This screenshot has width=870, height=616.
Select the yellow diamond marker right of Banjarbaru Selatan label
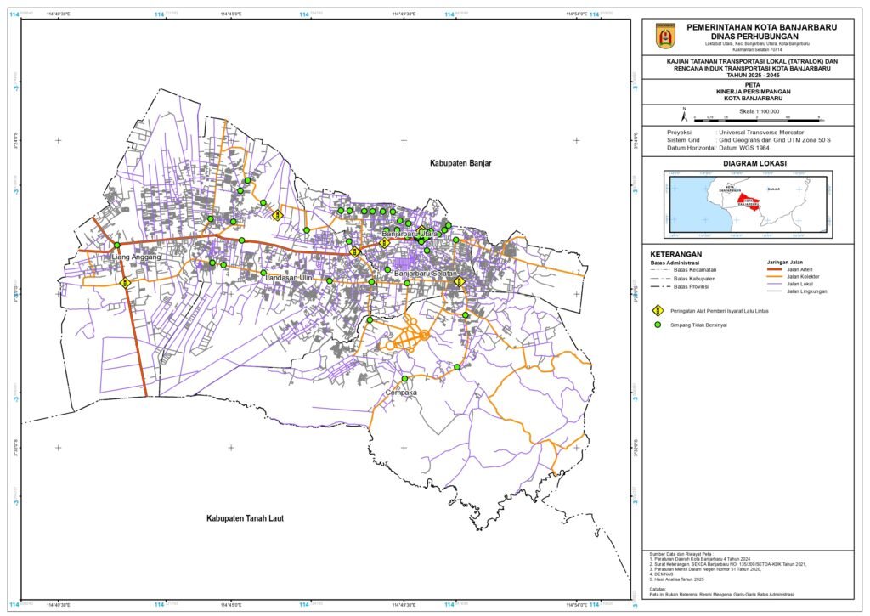459,281
